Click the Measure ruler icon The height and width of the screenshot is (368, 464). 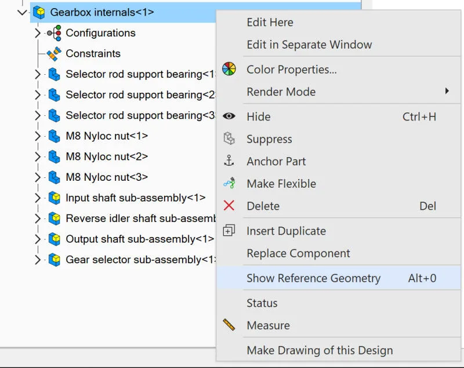click(x=229, y=325)
